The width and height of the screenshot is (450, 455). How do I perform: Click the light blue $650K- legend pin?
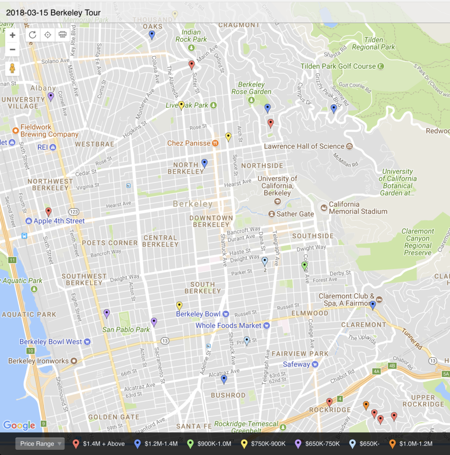(x=353, y=444)
